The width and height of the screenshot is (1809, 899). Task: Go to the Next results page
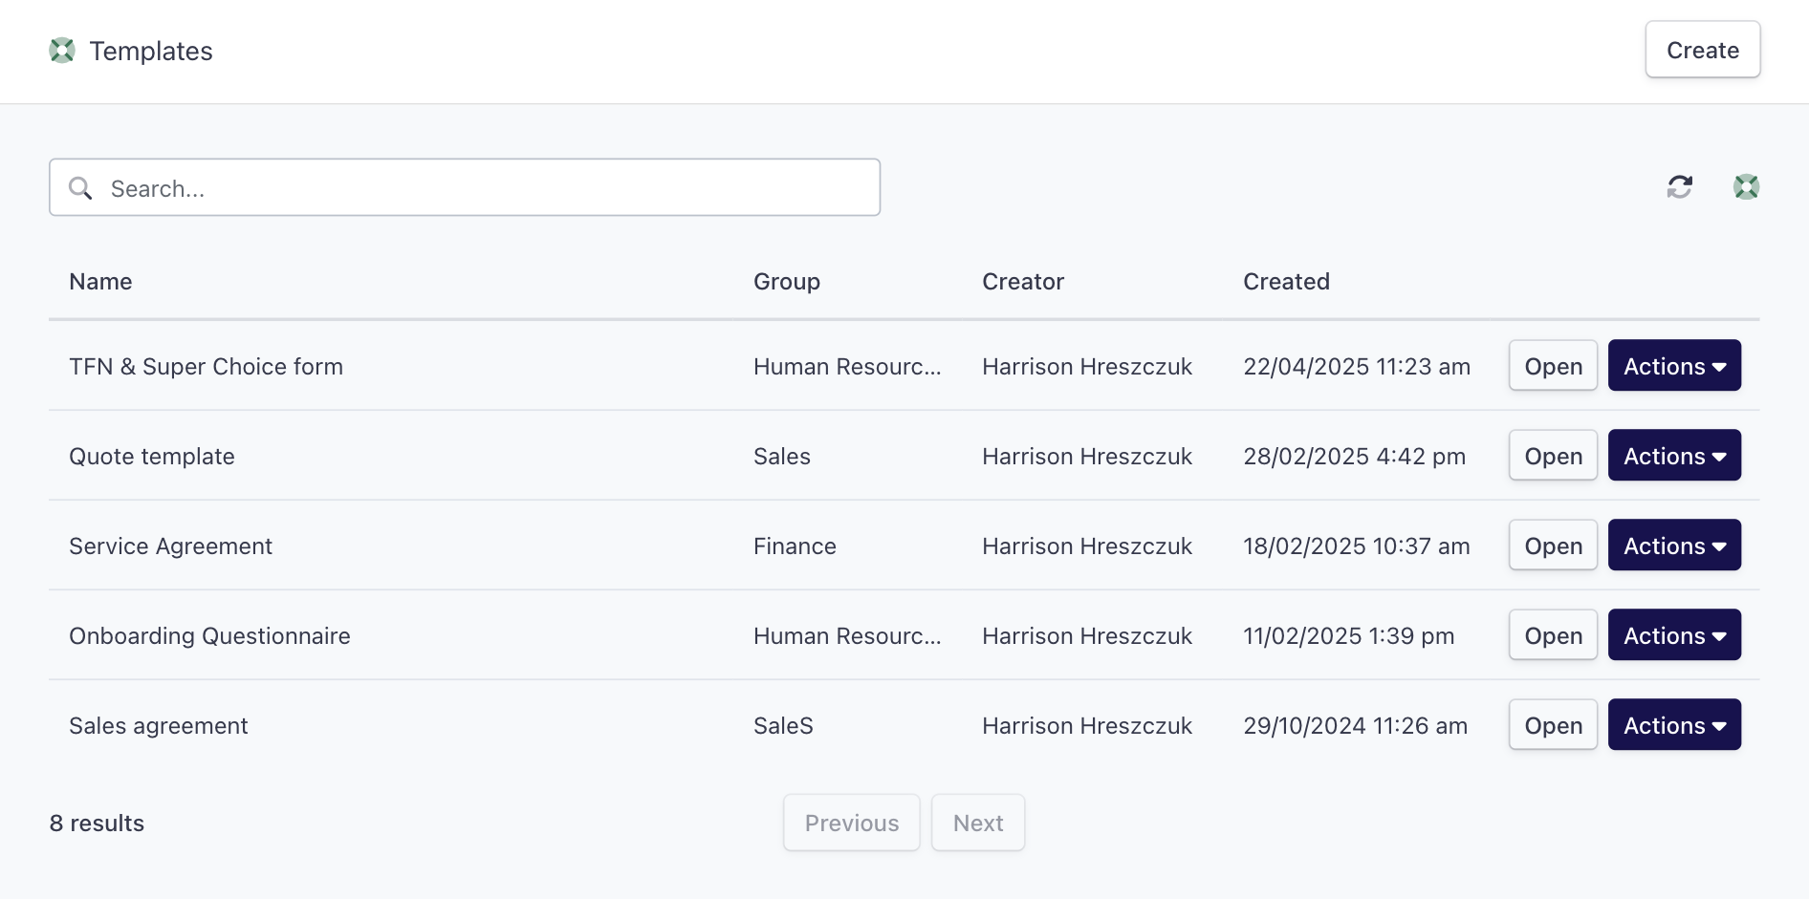point(978,823)
